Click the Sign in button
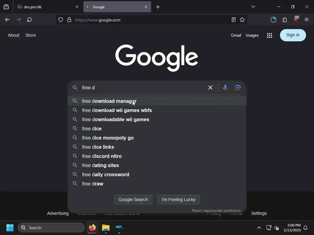 (x=293, y=35)
